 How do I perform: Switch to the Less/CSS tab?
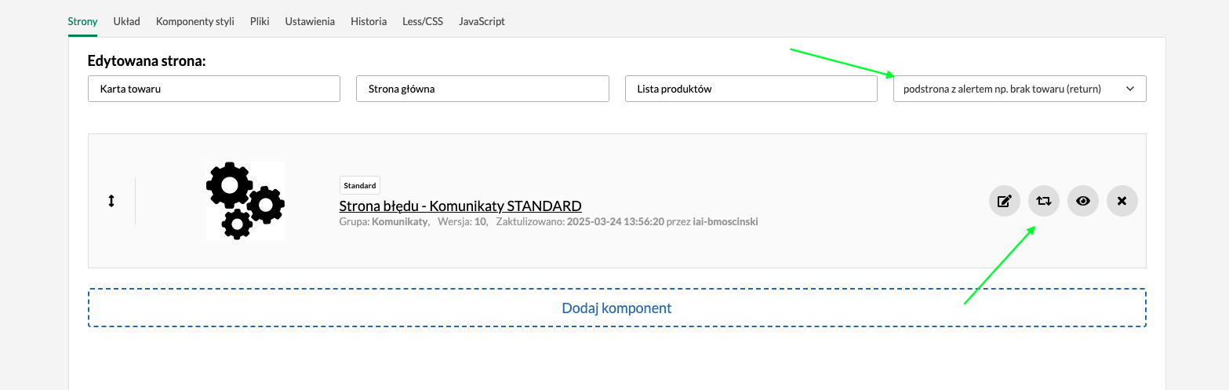[423, 21]
